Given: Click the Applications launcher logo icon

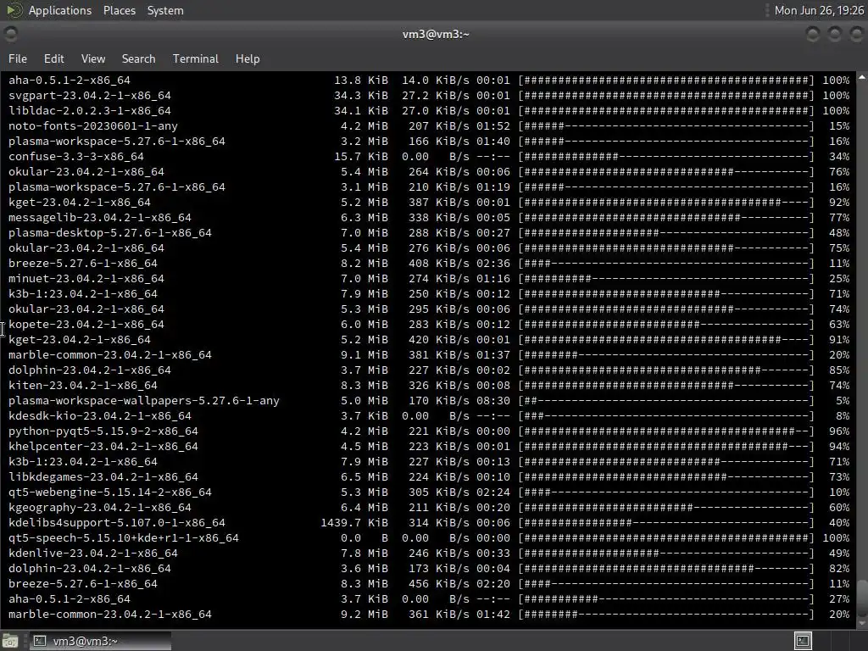Looking at the screenshot, I should point(14,10).
